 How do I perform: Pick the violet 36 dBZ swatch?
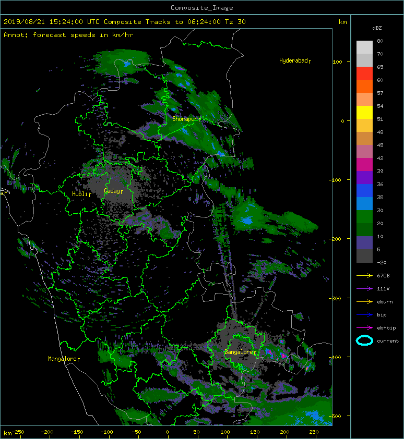pos(364,177)
